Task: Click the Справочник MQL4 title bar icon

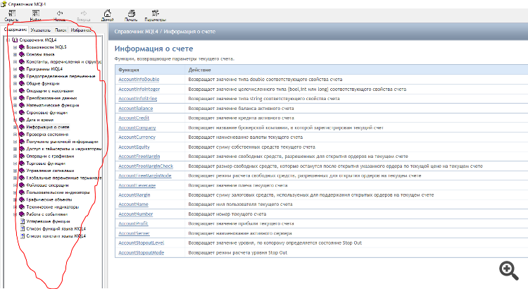Action: (x=4, y=4)
